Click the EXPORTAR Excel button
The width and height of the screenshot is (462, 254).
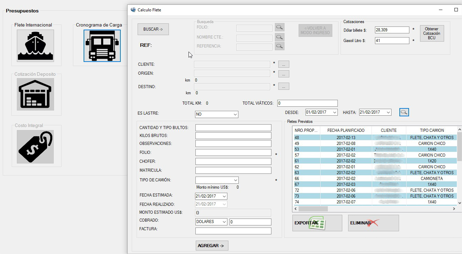[317, 223]
